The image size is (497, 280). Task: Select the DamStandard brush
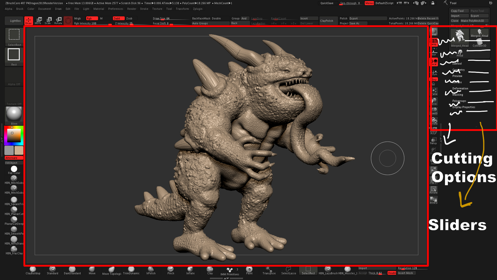pyautogui.click(x=72, y=270)
